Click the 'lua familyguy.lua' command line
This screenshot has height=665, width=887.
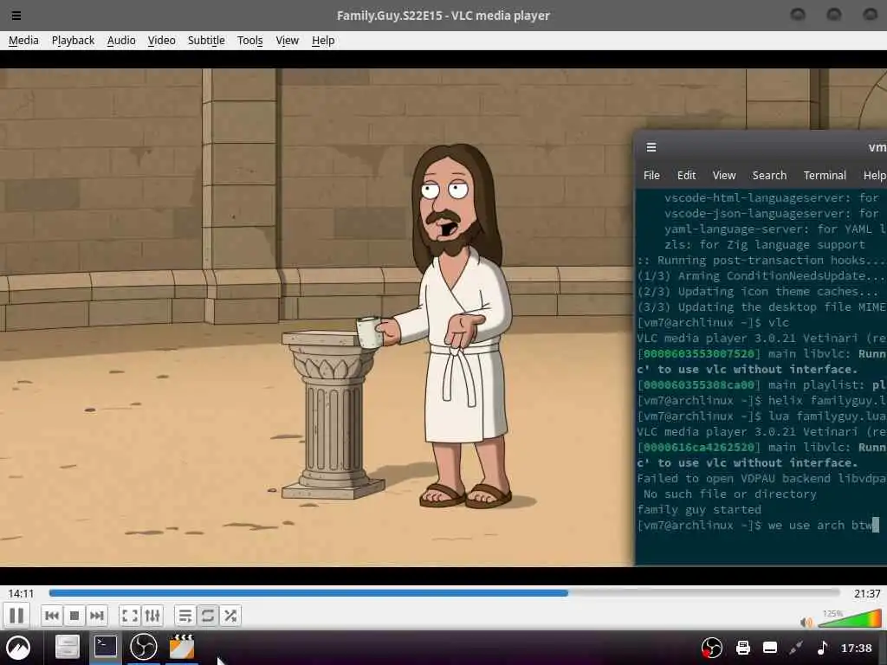(x=761, y=416)
